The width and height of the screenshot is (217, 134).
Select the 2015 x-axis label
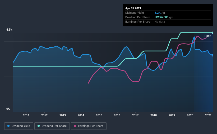(99, 115)
